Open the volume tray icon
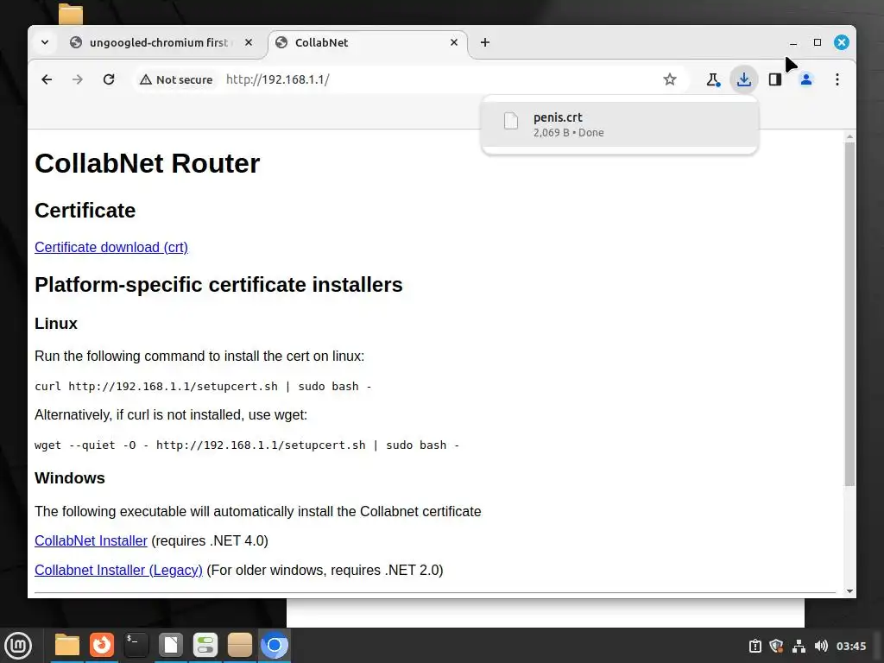 coord(821,646)
